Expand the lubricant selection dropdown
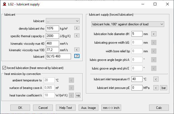Screen dimensions: 174x114 point(62,21)
